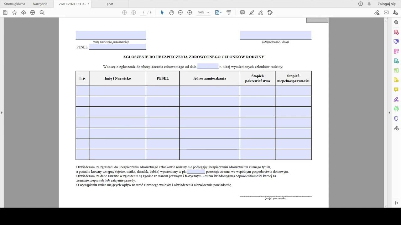Open the Help question mark icon
Image resolution: width=401 pixels, height=225 pixels.
click(x=361, y=4)
